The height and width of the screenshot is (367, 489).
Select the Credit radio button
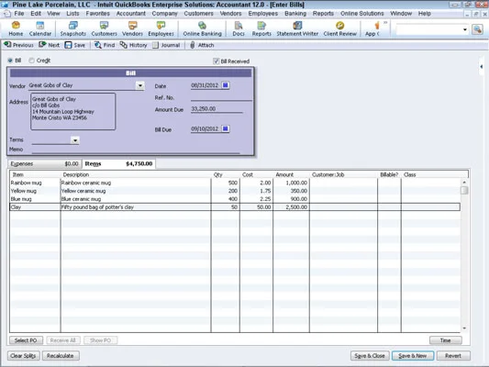coord(31,61)
